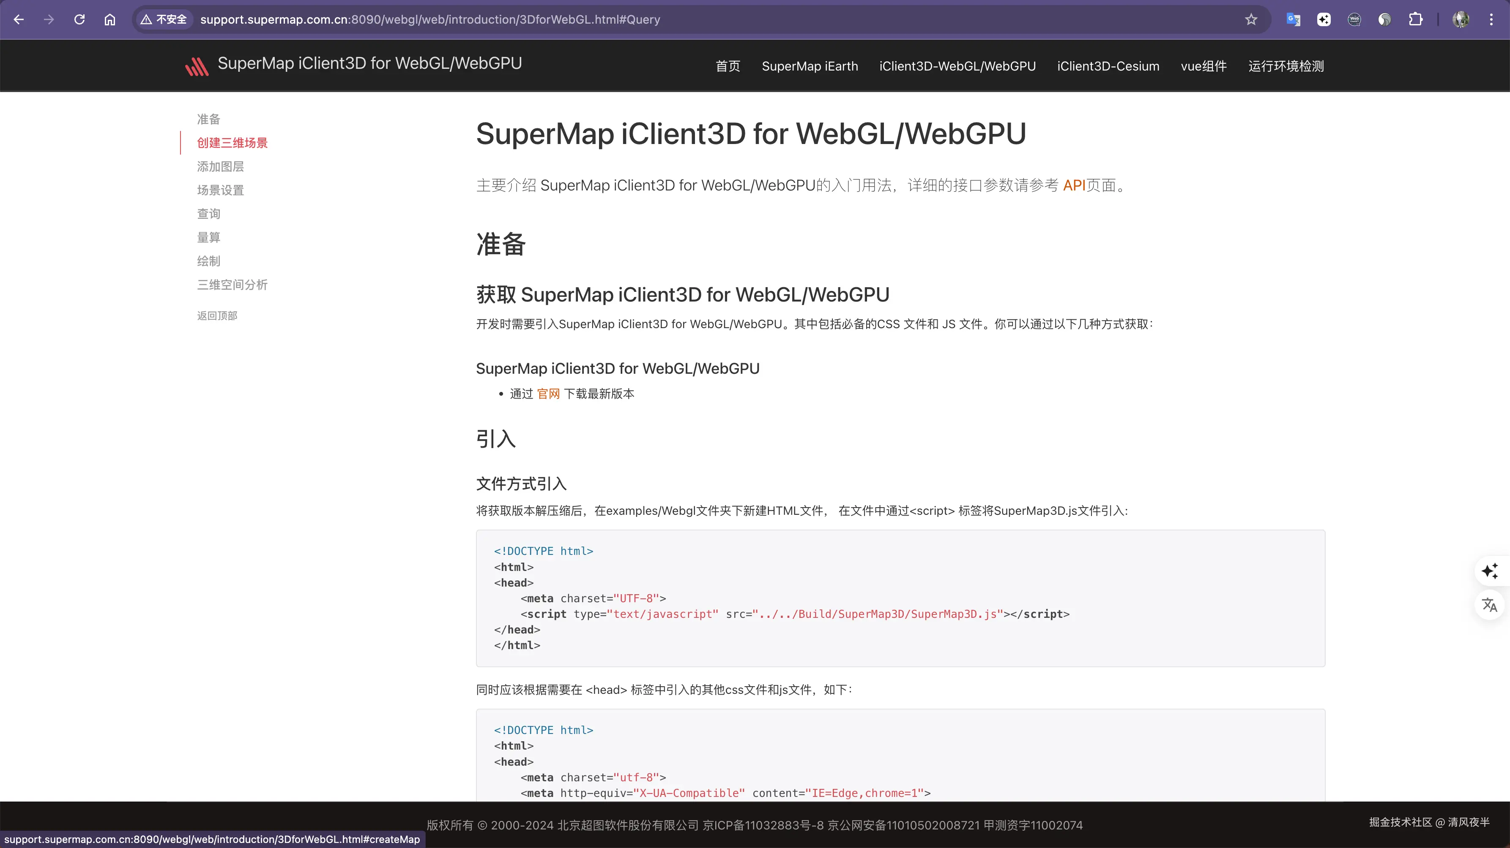Image resolution: width=1510 pixels, height=848 pixels.
Task: Open the iClient3D-Cesium nav item
Action: [1108, 66]
